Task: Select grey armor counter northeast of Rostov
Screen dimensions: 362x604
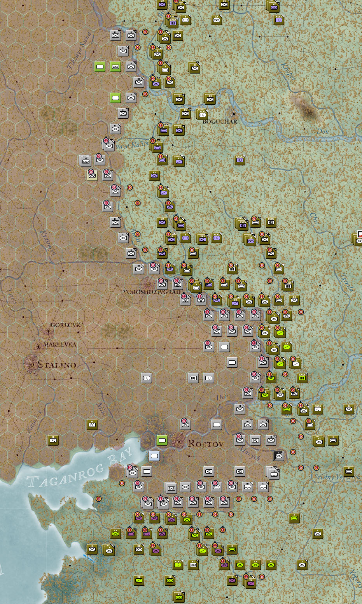Action: (217, 425)
